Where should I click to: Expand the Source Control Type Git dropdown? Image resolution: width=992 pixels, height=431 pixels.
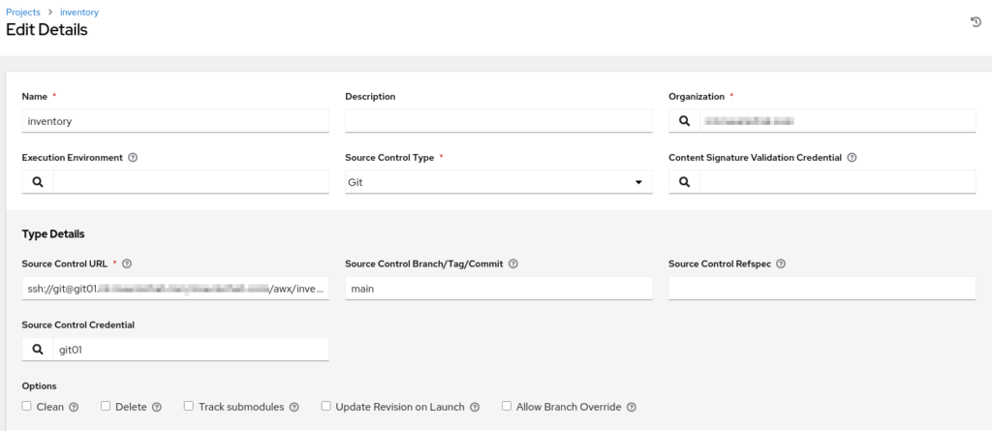(x=498, y=182)
